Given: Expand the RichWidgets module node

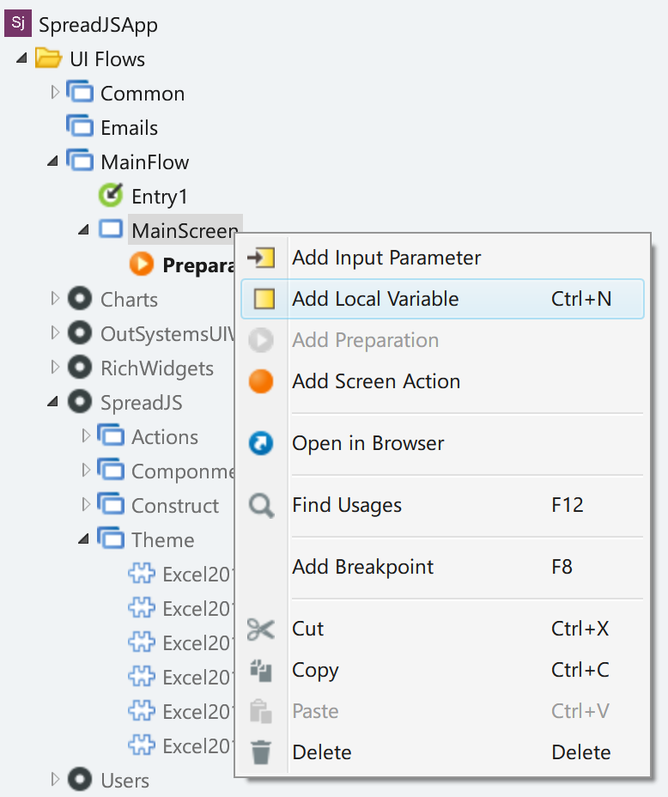Looking at the screenshot, I should pos(55,367).
